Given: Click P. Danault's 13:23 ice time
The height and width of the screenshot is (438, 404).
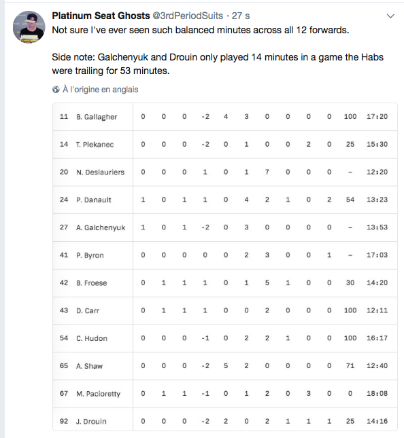Looking at the screenshot, I should (377, 200).
